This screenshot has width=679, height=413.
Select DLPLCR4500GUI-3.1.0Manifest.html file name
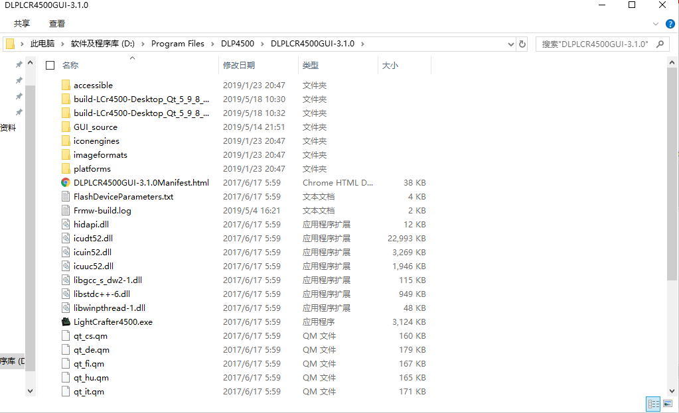point(141,182)
